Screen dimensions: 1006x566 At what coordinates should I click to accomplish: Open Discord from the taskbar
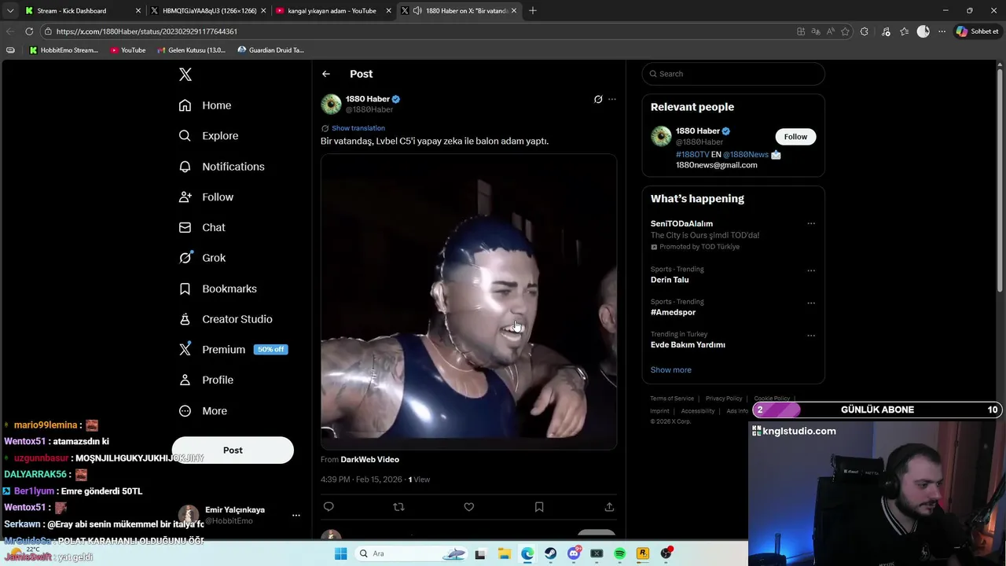tap(574, 554)
